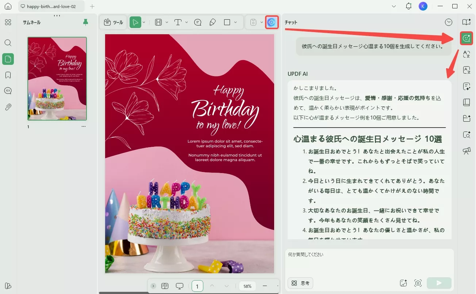Open the AI note with sparkle icon
Image resolution: width=476 pixels, height=294 pixels.
tap(467, 86)
